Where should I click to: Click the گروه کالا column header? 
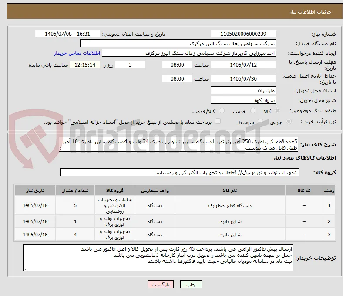click(x=115, y=191)
